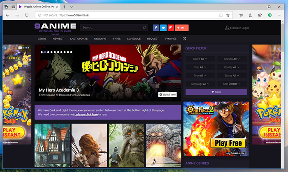
Task: Expand the Year All dropdown
Action: pos(200,67)
